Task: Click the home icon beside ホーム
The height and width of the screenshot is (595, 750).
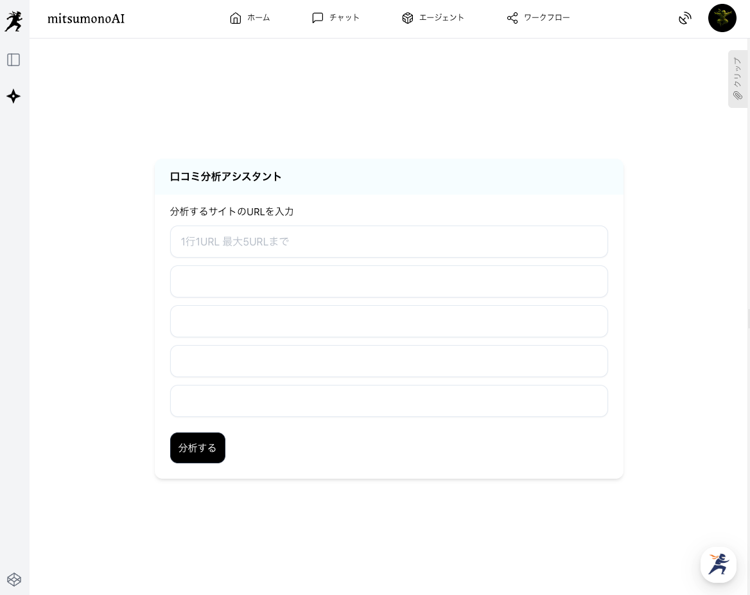Action: [236, 18]
